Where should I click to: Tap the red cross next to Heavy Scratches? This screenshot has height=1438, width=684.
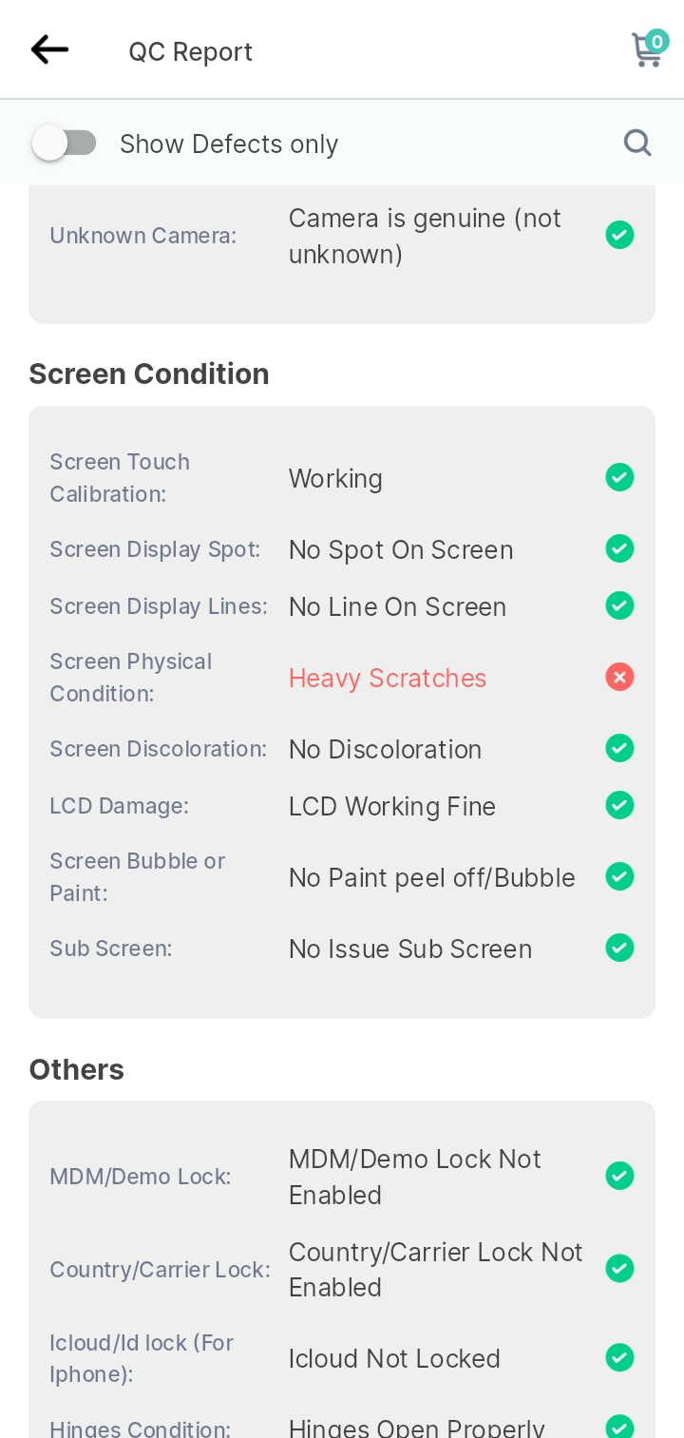click(619, 678)
